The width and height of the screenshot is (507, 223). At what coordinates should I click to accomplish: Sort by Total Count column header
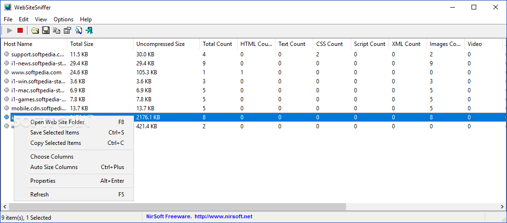[x=218, y=44]
